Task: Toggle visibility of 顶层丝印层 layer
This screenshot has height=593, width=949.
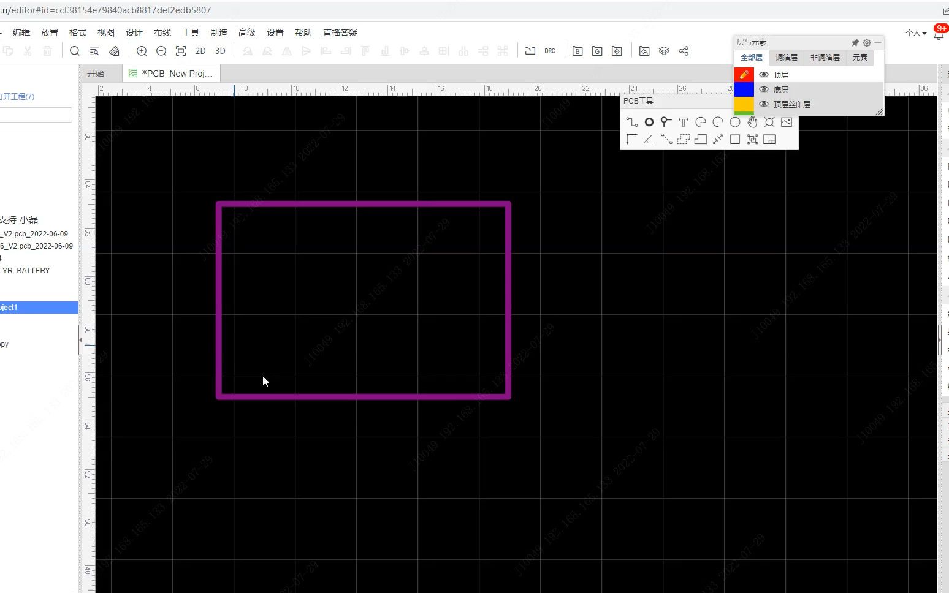Action: [764, 104]
